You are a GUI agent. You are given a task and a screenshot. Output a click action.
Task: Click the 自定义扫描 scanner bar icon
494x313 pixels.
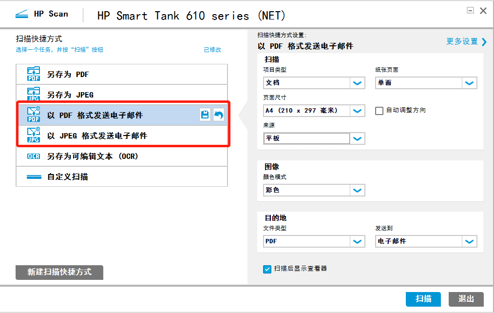(34, 177)
